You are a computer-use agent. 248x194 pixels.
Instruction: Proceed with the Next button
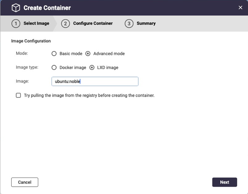coord(224,182)
